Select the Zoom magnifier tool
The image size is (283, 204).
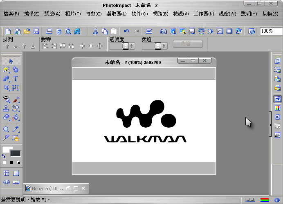[x=6, y=129]
